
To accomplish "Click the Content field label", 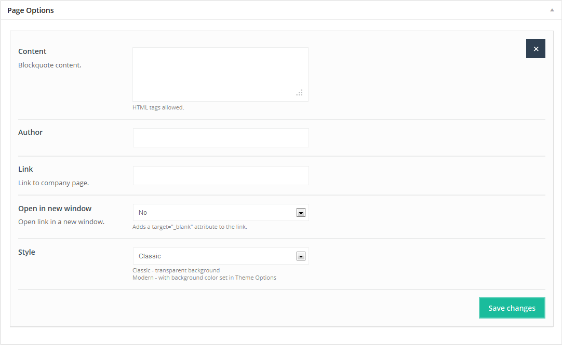I will [32, 51].
